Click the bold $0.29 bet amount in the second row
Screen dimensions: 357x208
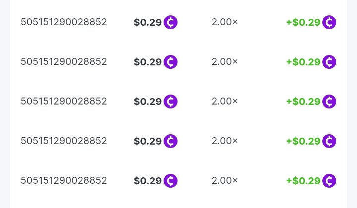148,62
